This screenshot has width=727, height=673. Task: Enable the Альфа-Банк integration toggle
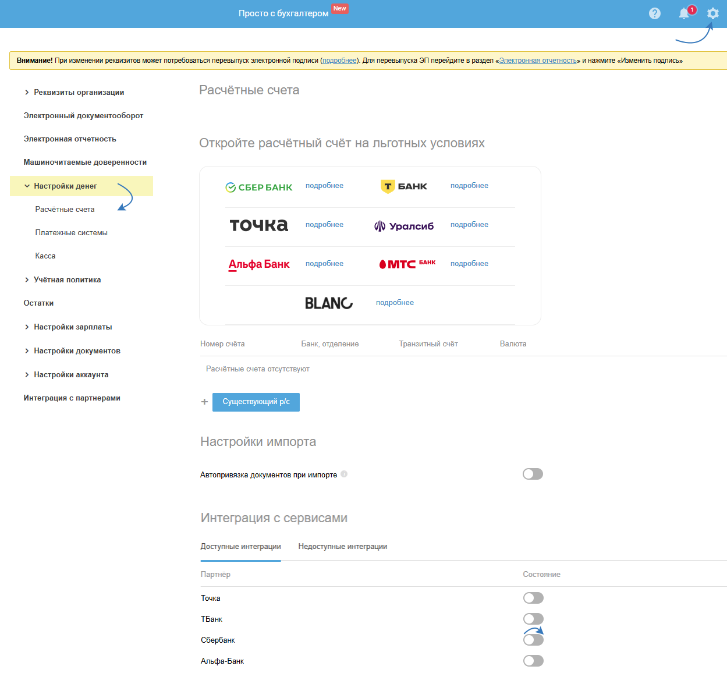pyautogui.click(x=533, y=661)
